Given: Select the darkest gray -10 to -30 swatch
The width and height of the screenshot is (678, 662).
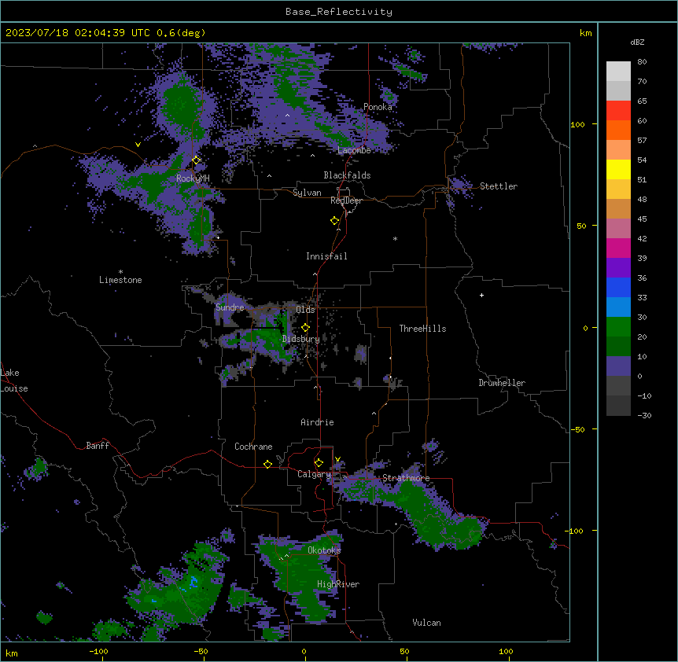Looking at the screenshot, I should pyautogui.click(x=618, y=406).
